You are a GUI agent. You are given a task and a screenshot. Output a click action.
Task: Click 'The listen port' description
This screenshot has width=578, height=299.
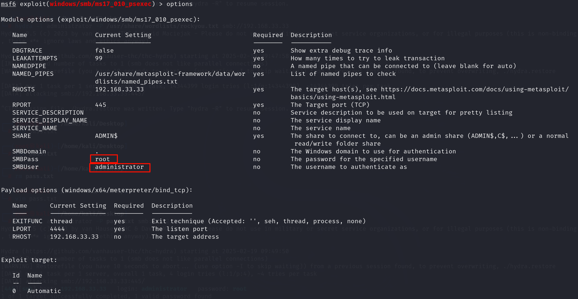(x=180, y=229)
